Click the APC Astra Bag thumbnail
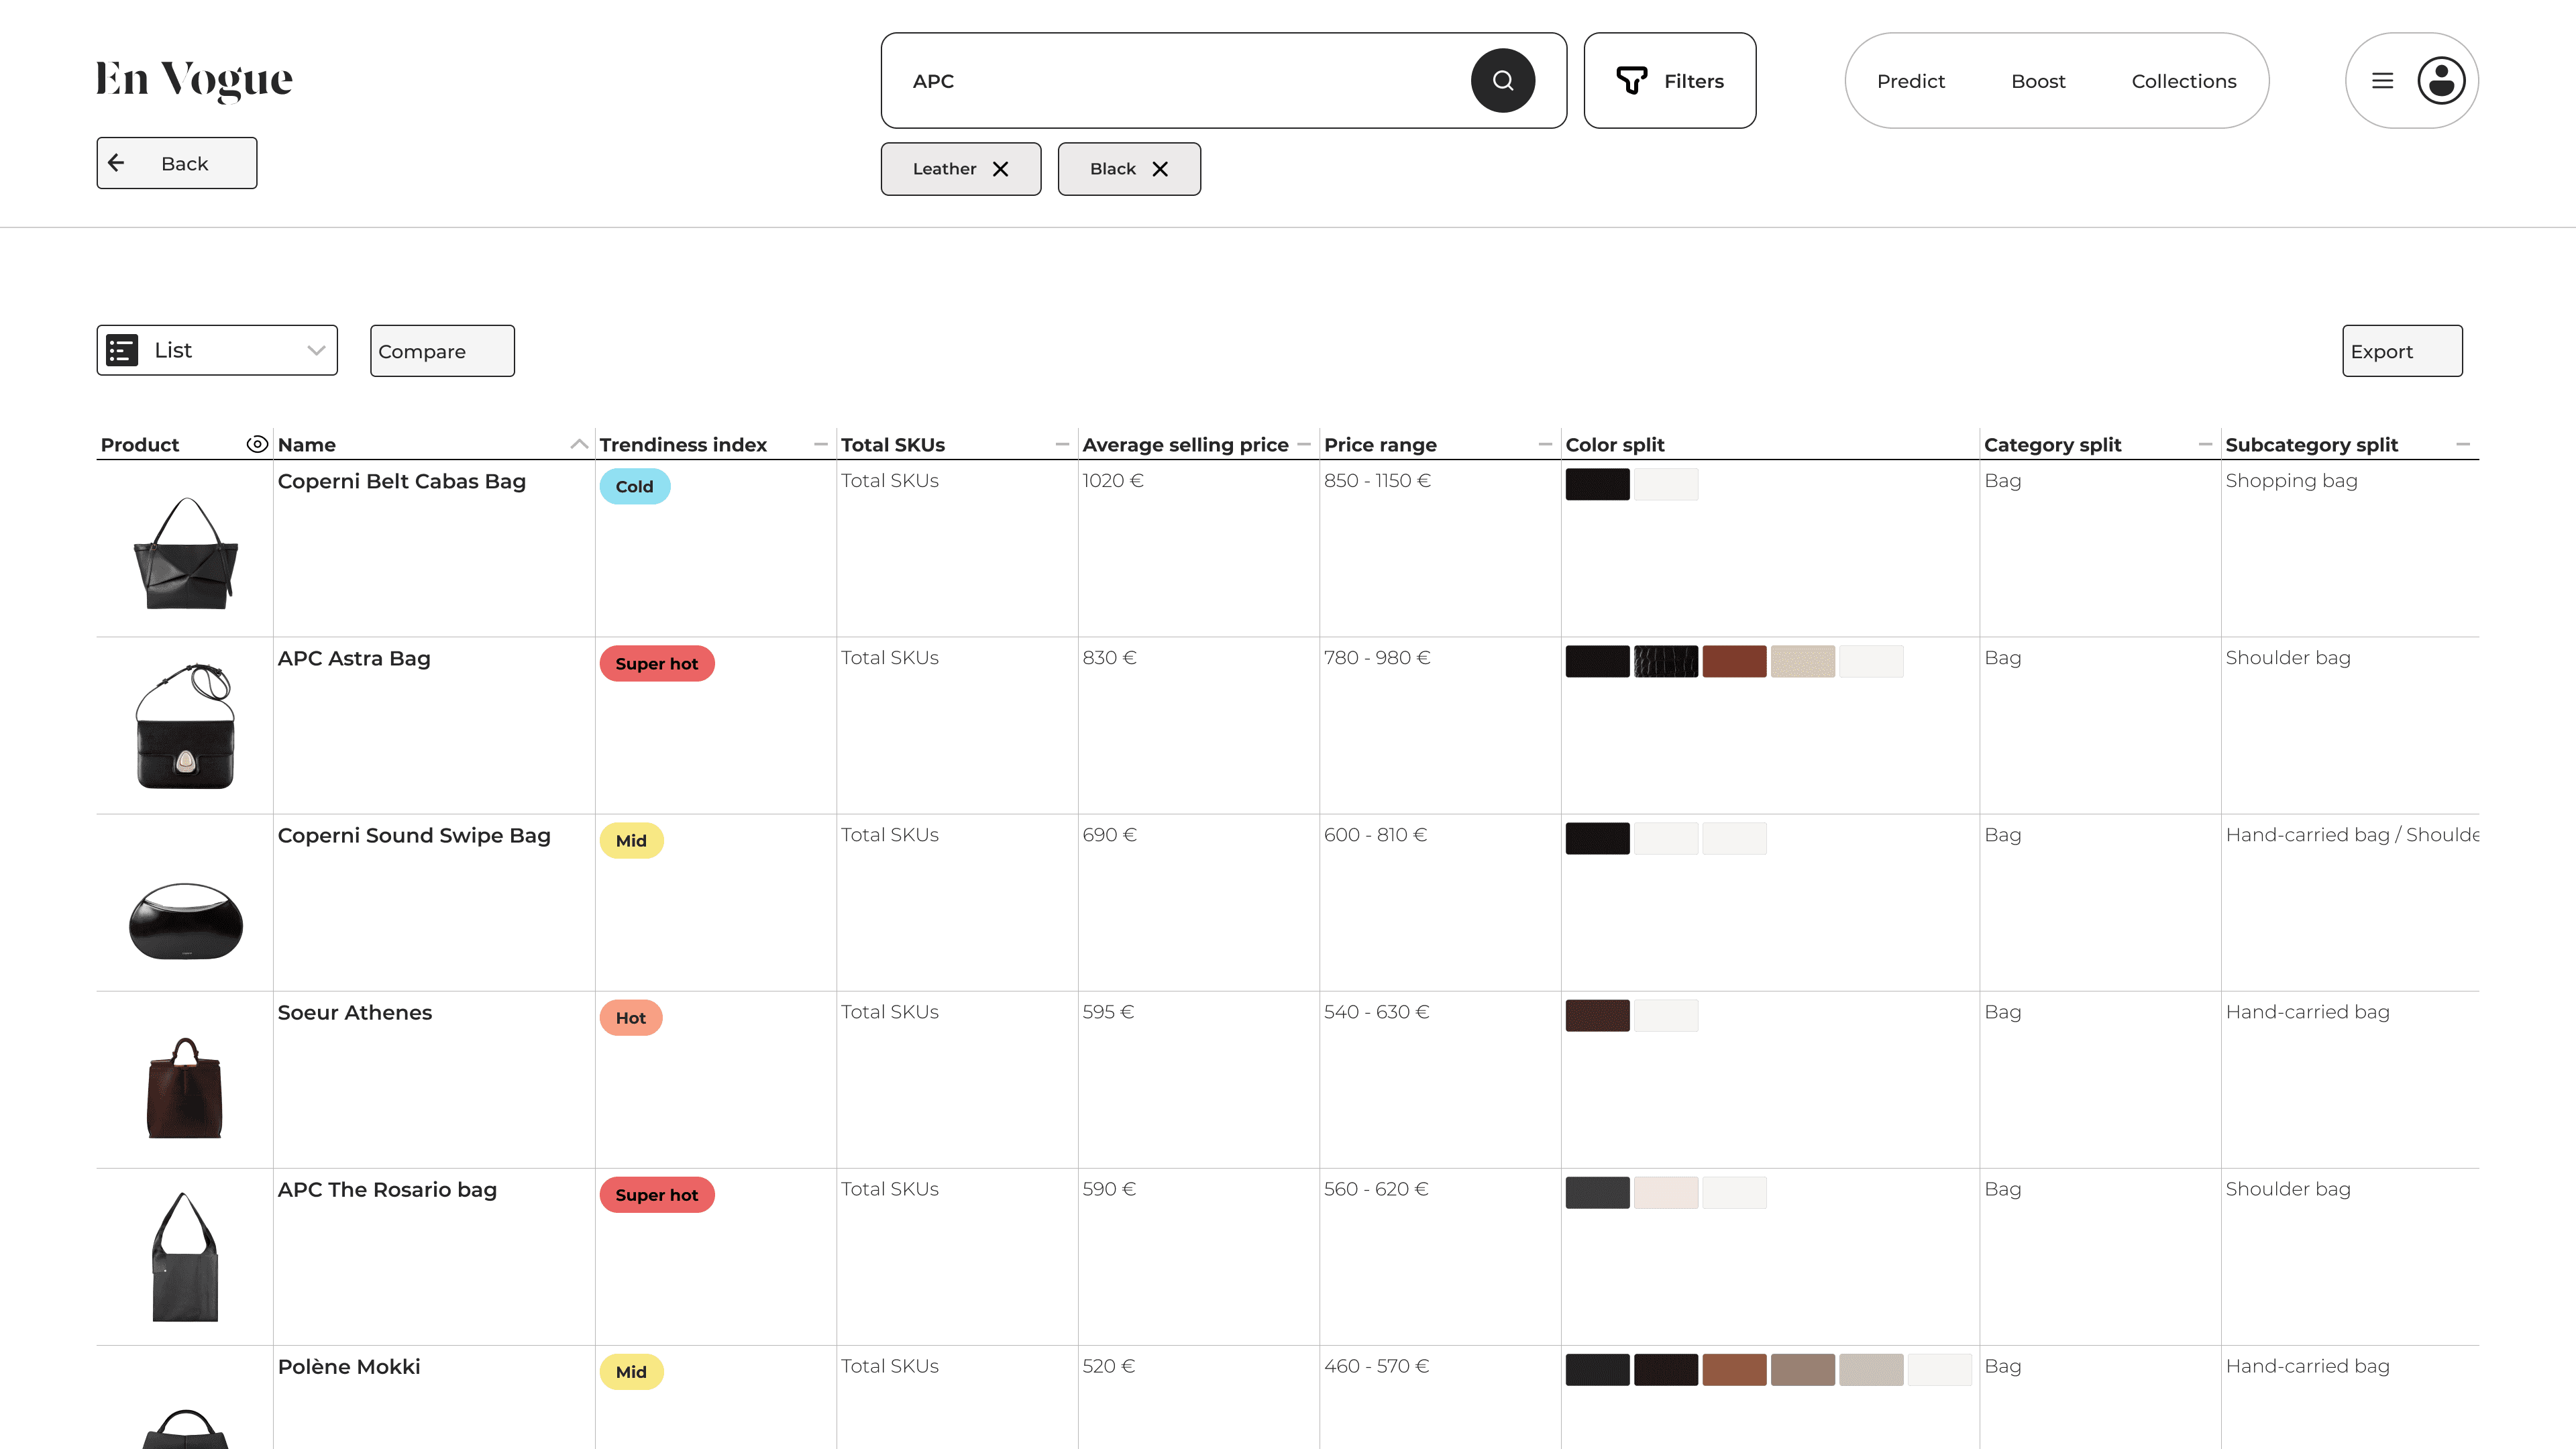The image size is (2576, 1449). coord(185,726)
